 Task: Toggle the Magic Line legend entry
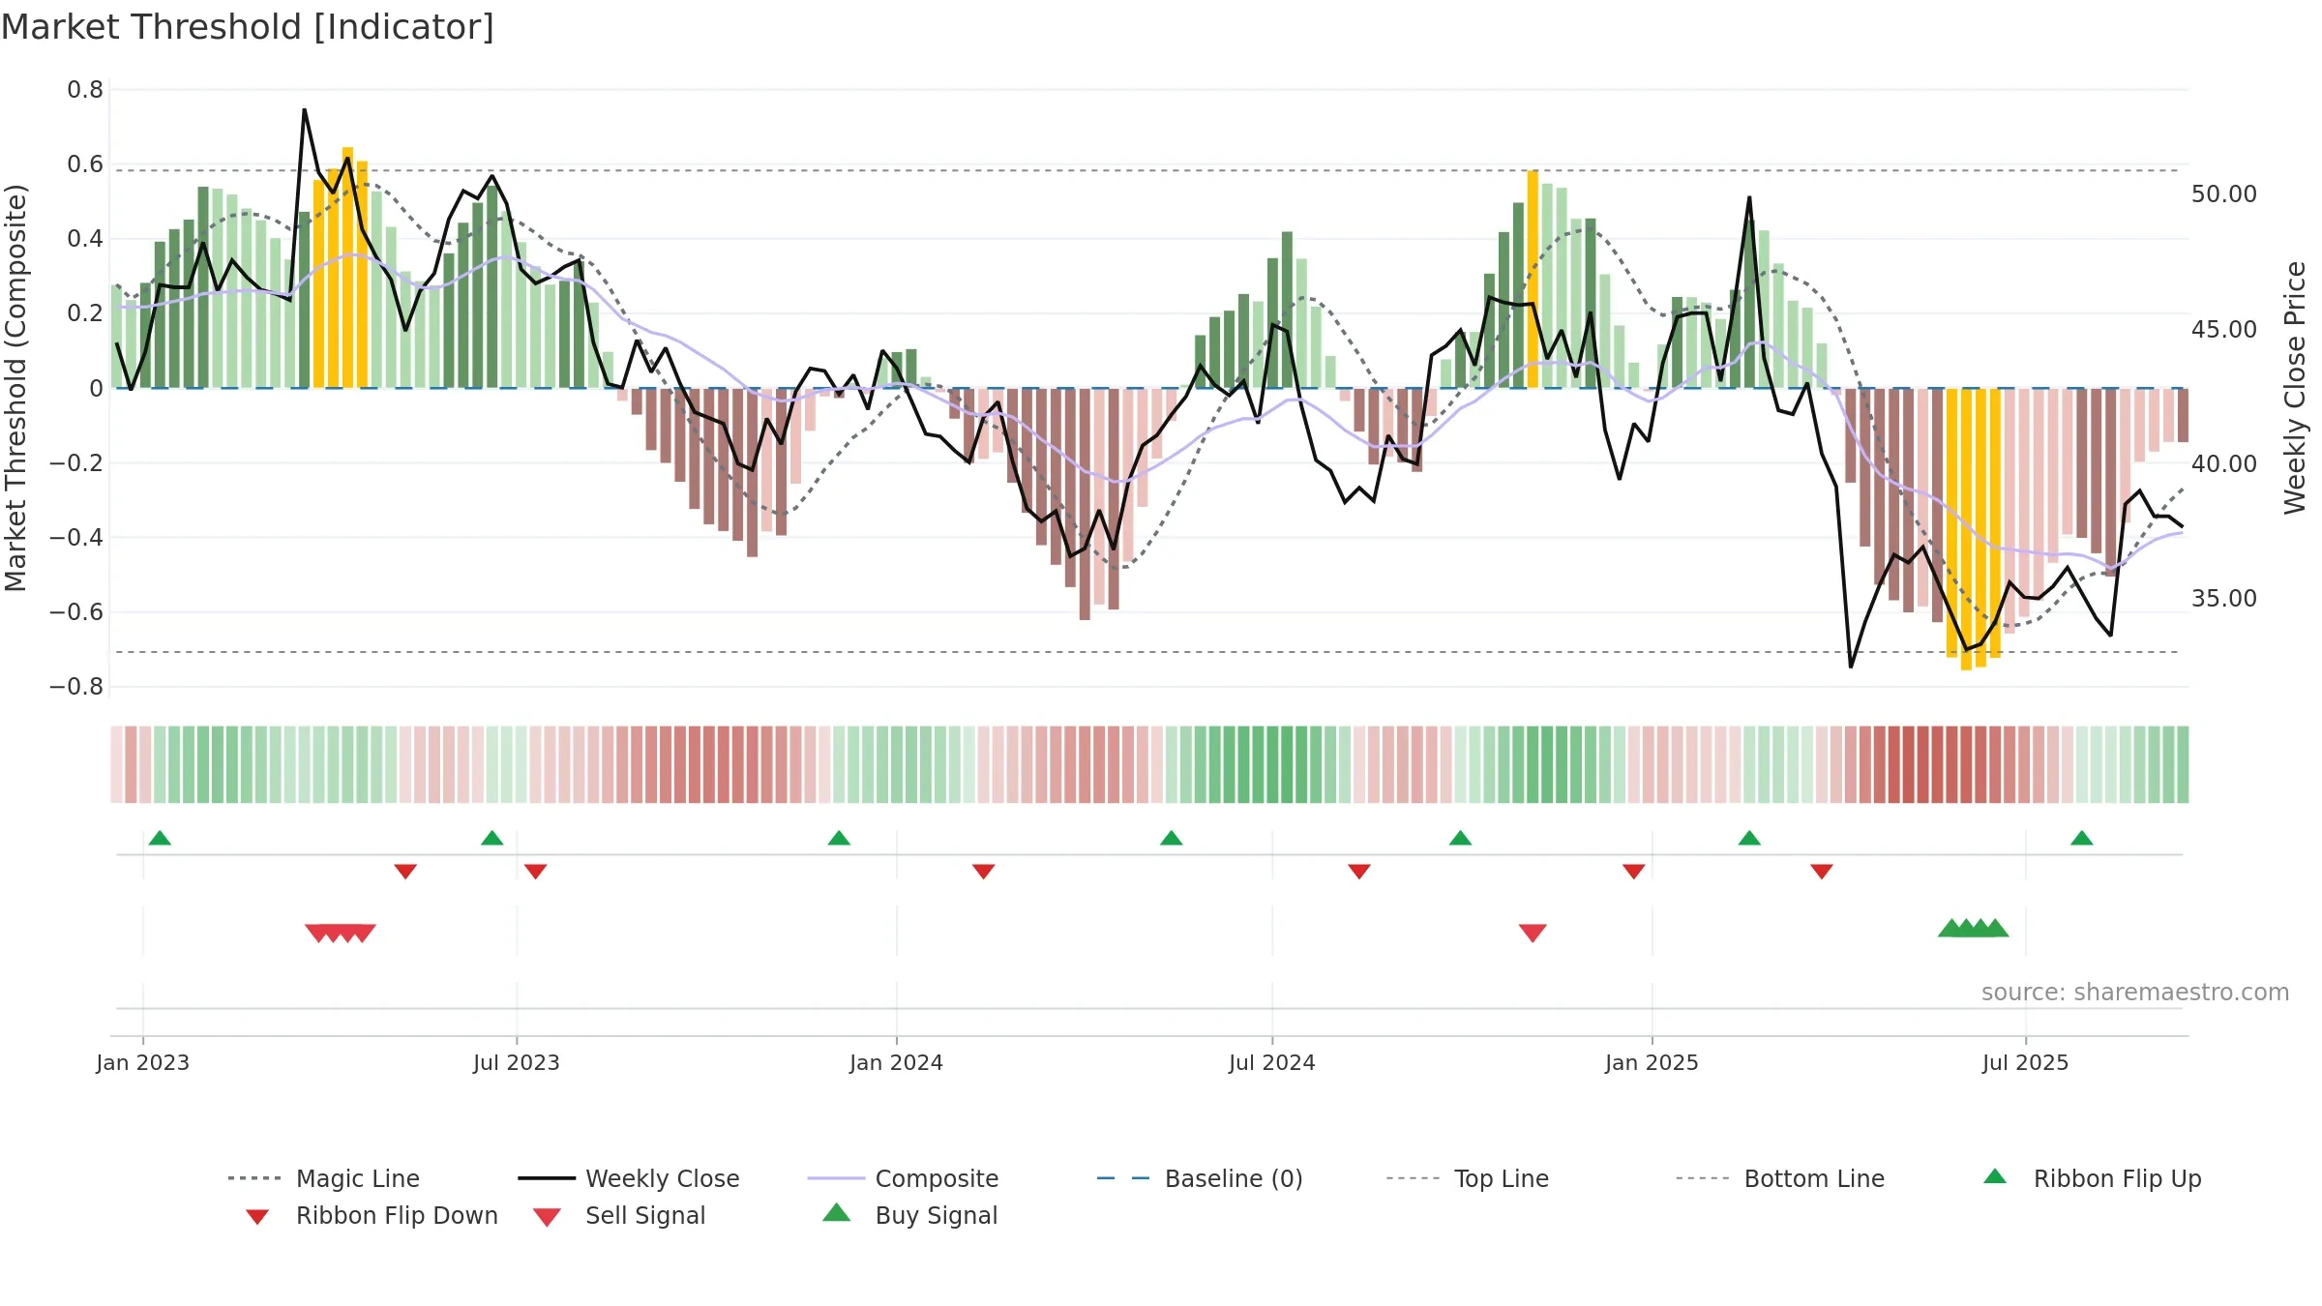[323, 1178]
